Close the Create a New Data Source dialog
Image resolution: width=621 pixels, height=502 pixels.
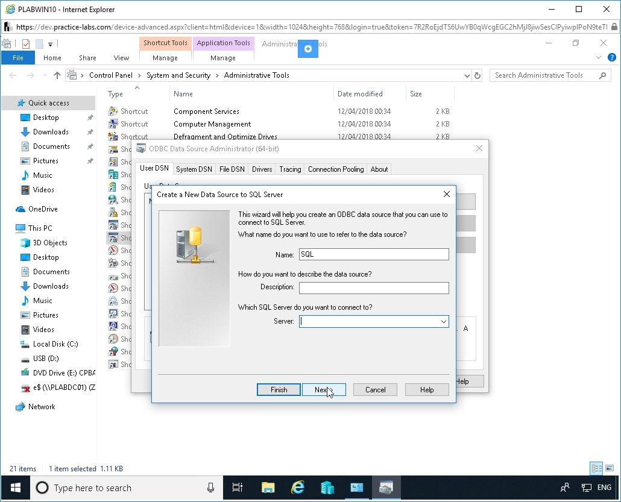(447, 194)
